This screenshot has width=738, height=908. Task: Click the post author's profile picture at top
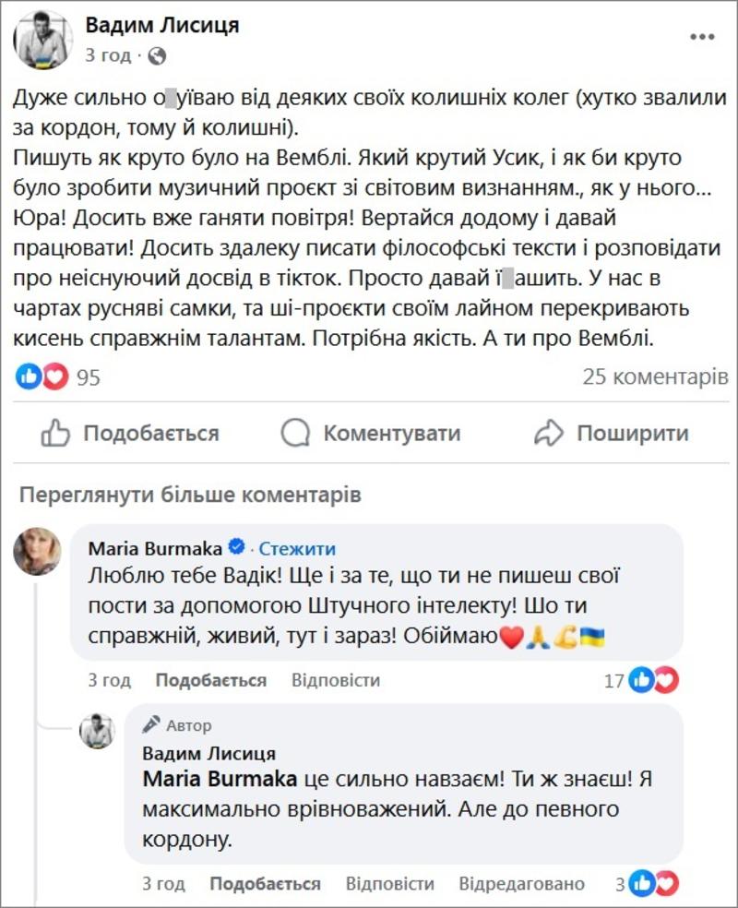pos(43,41)
